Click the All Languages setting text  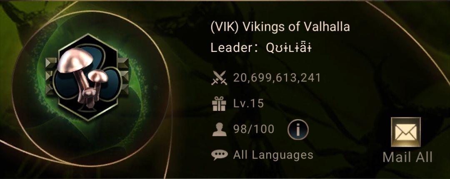click(273, 155)
